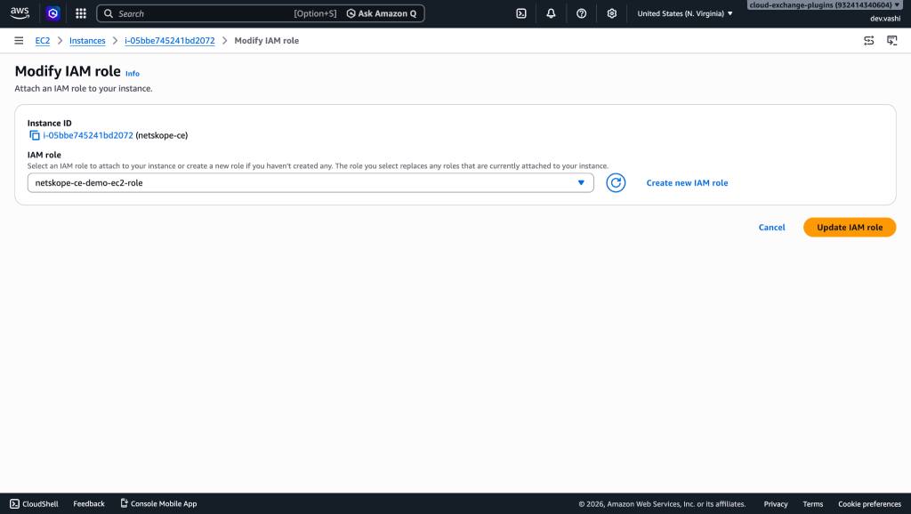The height and width of the screenshot is (514, 911).
Task: Go to EC2 breadcrumb
Action: click(43, 41)
